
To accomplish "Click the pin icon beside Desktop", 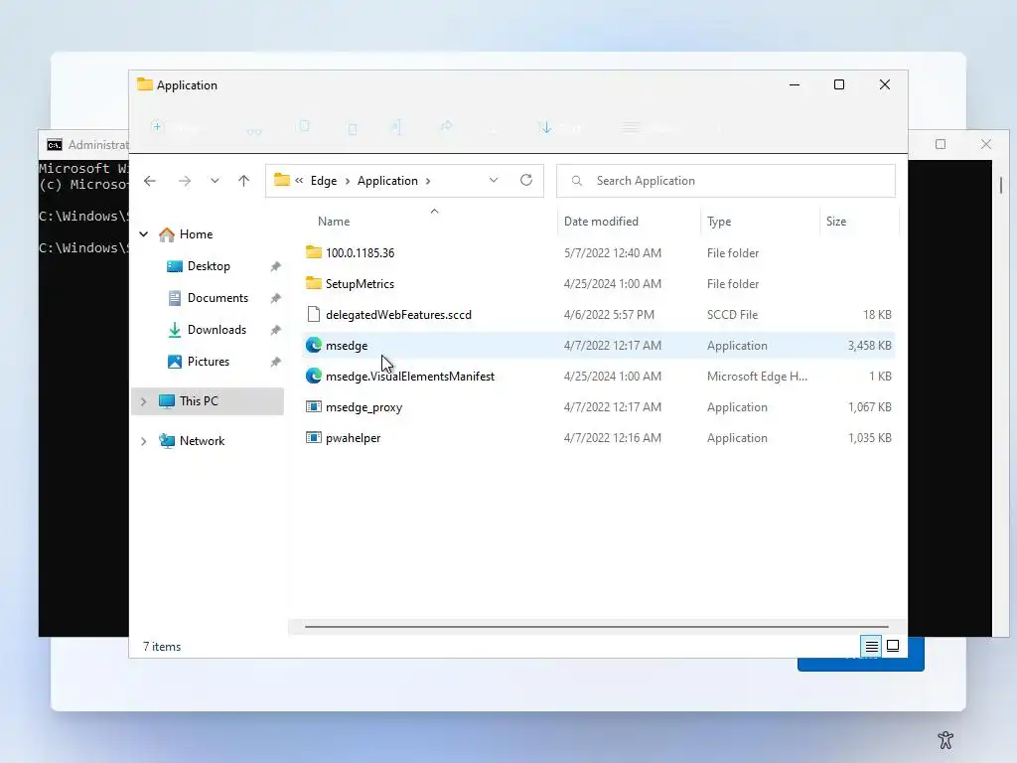I will 276,266.
